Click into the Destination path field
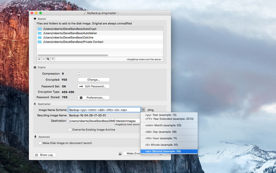This screenshot has width=276, height=173. point(104,121)
